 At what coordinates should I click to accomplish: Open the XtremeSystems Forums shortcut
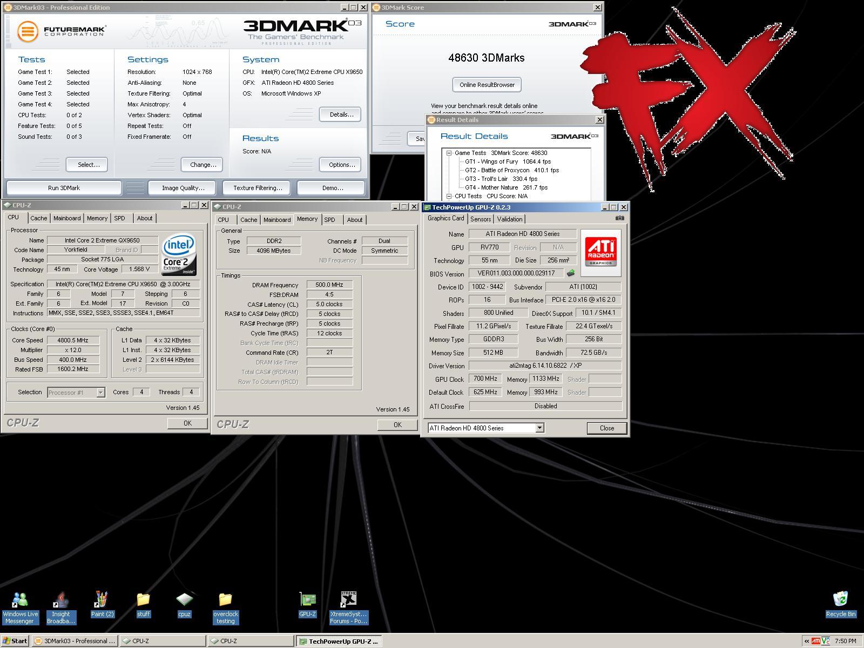pyautogui.click(x=348, y=608)
